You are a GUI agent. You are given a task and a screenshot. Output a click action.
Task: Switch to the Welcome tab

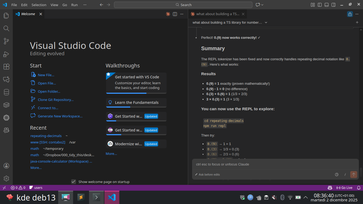(x=28, y=14)
